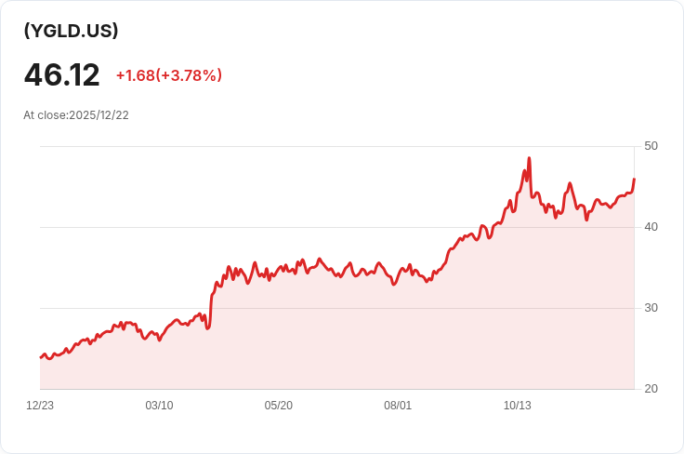684x454 pixels.
Task: Click the 40 y-axis price label
Action: click(x=651, y=227)
